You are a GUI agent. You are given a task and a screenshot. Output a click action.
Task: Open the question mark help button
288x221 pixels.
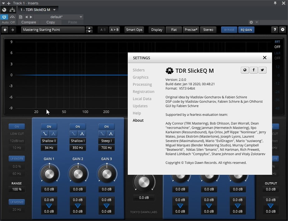tap(275, 30)
